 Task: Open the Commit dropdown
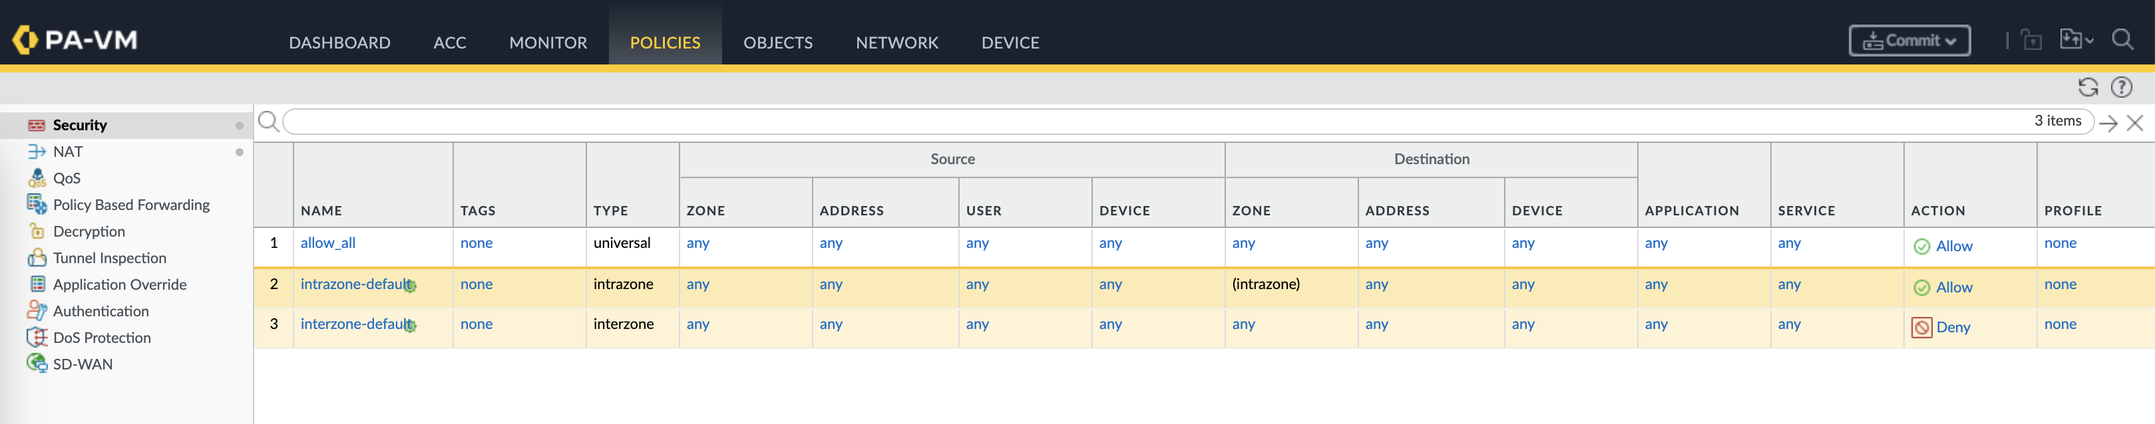pos(1909,41)
